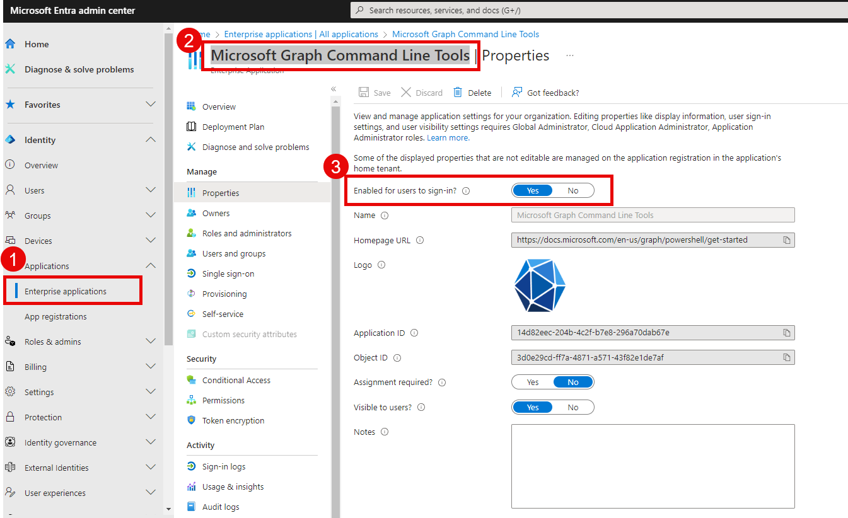Expand the Users chevron in sidebar

[x=150, y=190]
